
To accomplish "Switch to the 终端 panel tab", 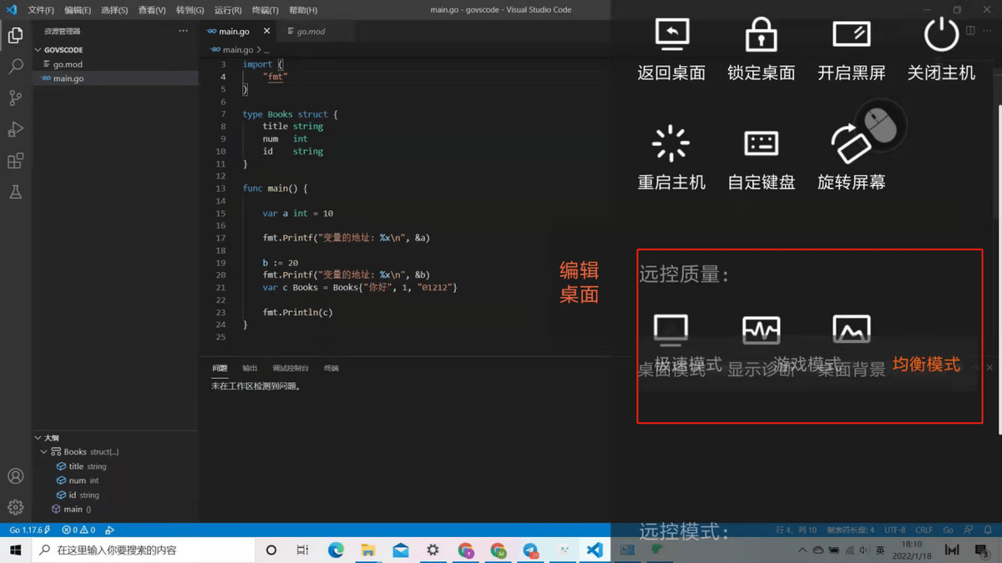I will click(331, 368).
